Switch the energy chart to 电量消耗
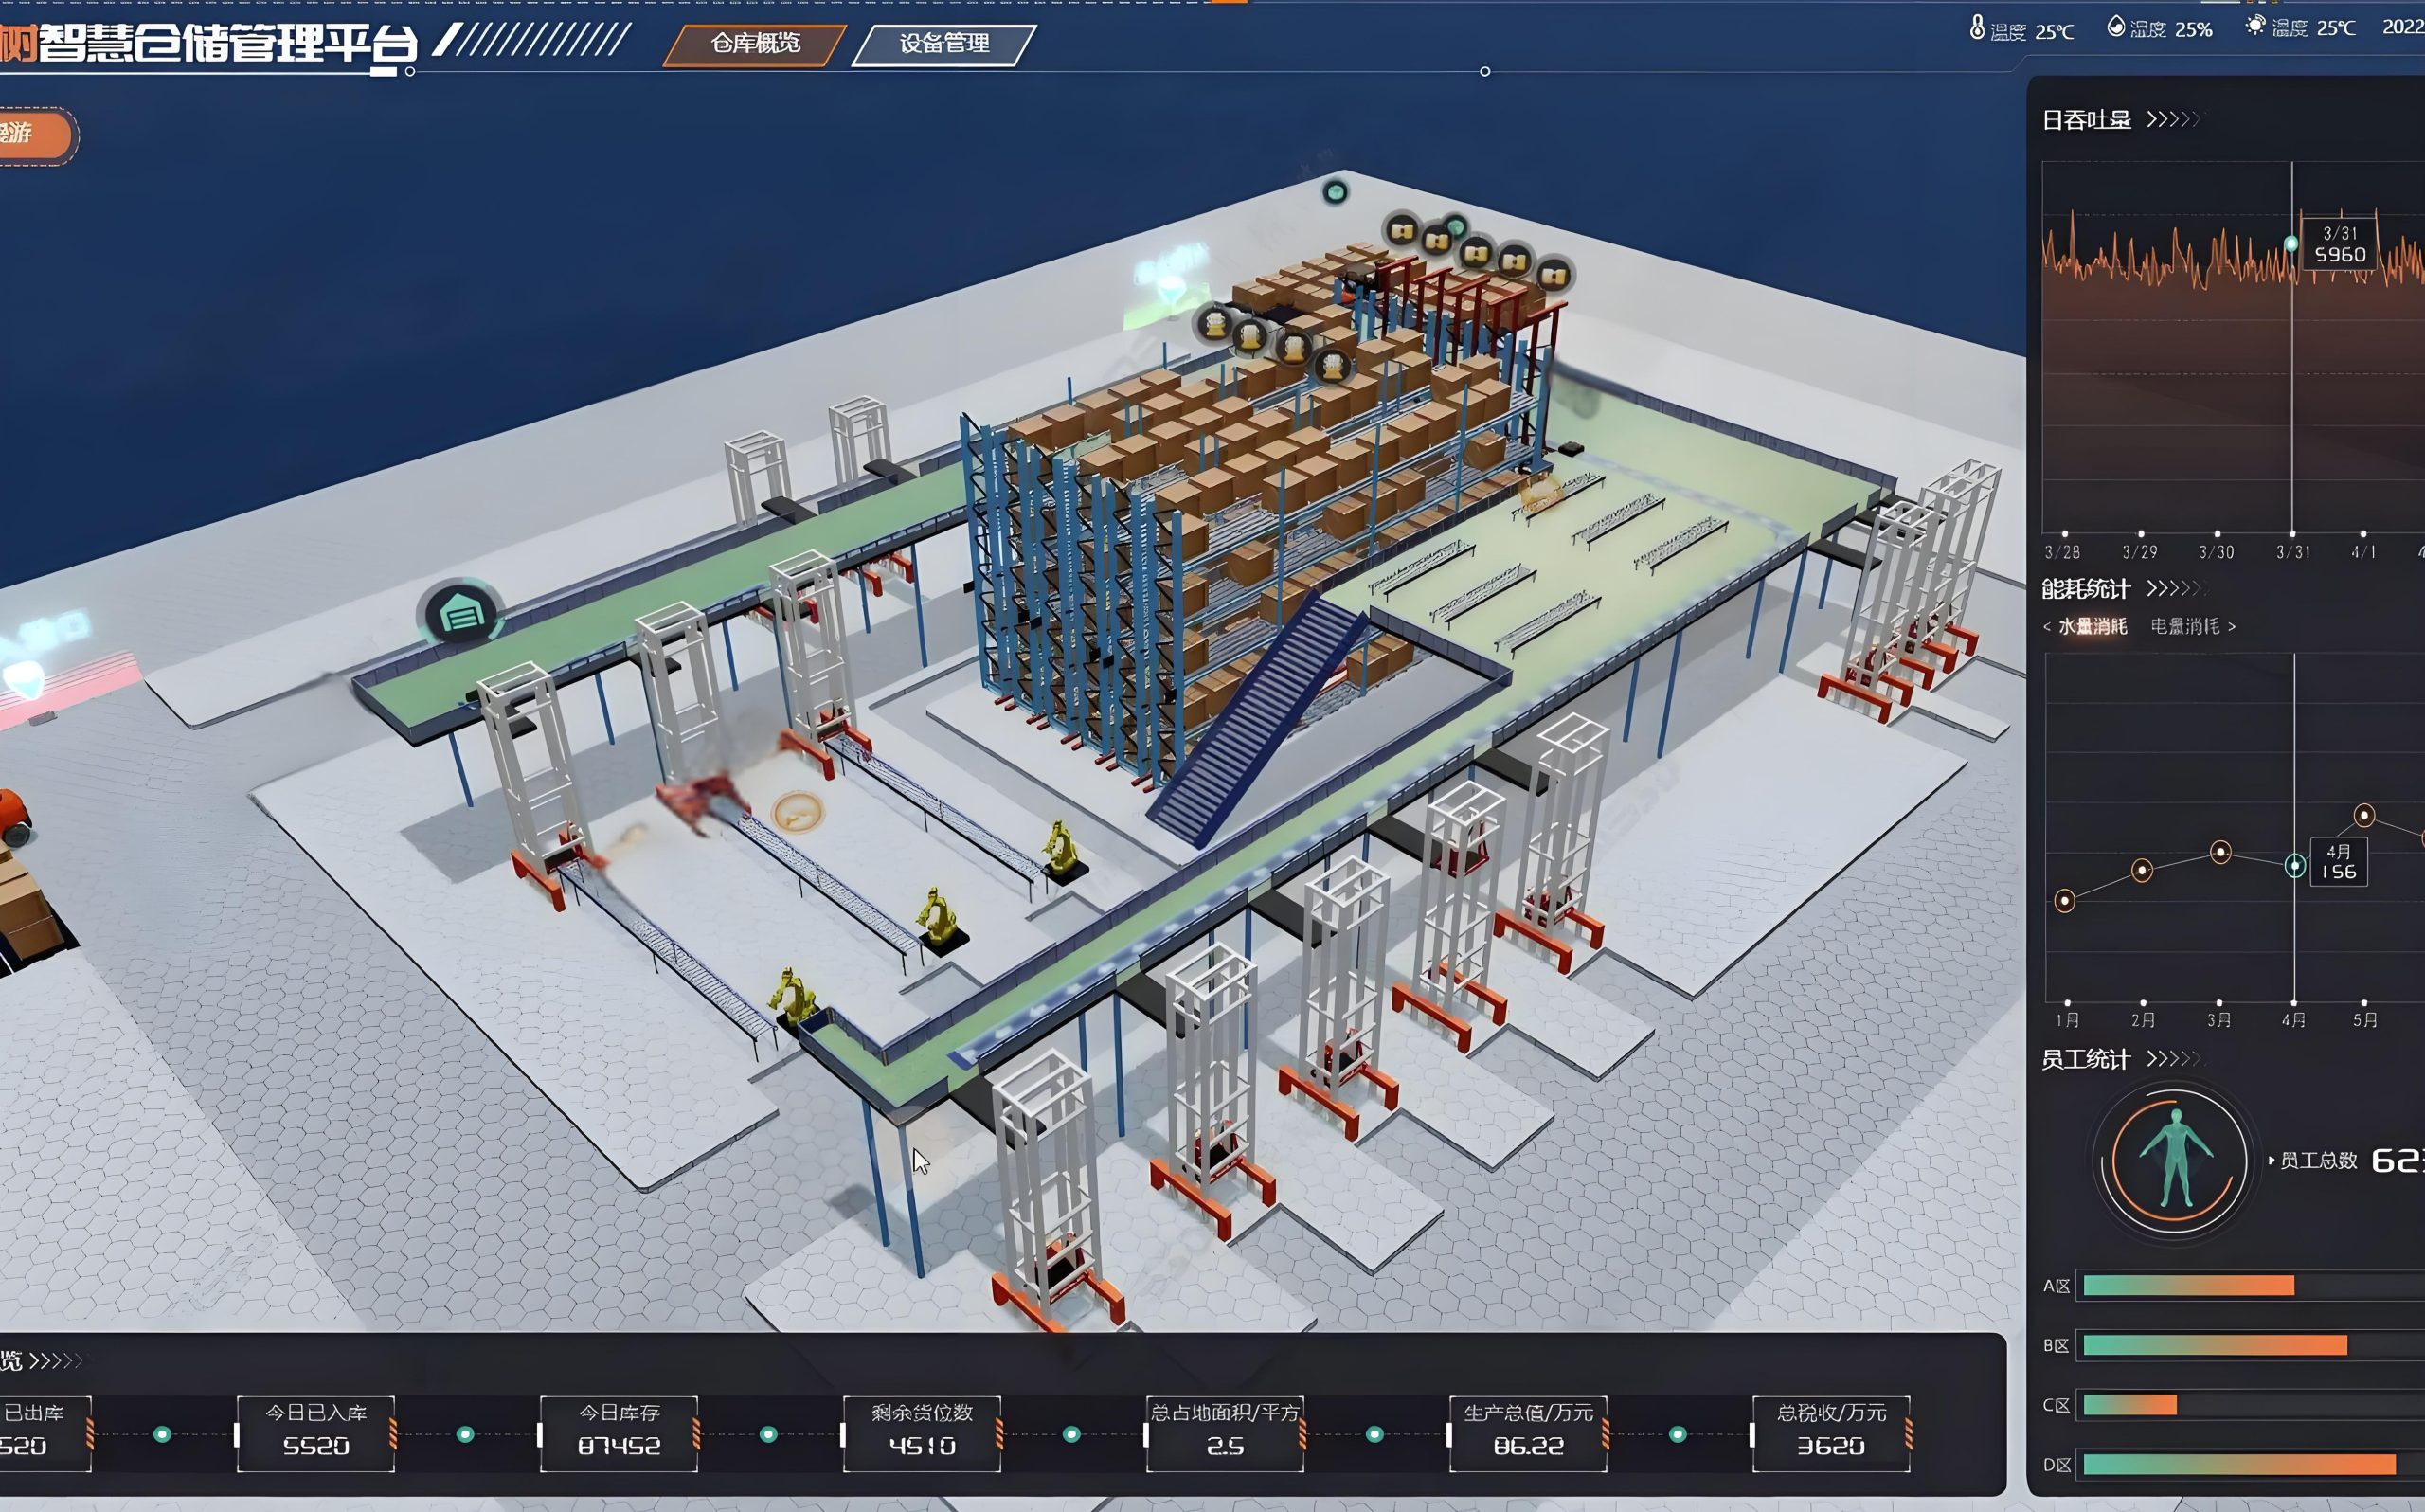2425x1512 pixels. (2185, 626)
